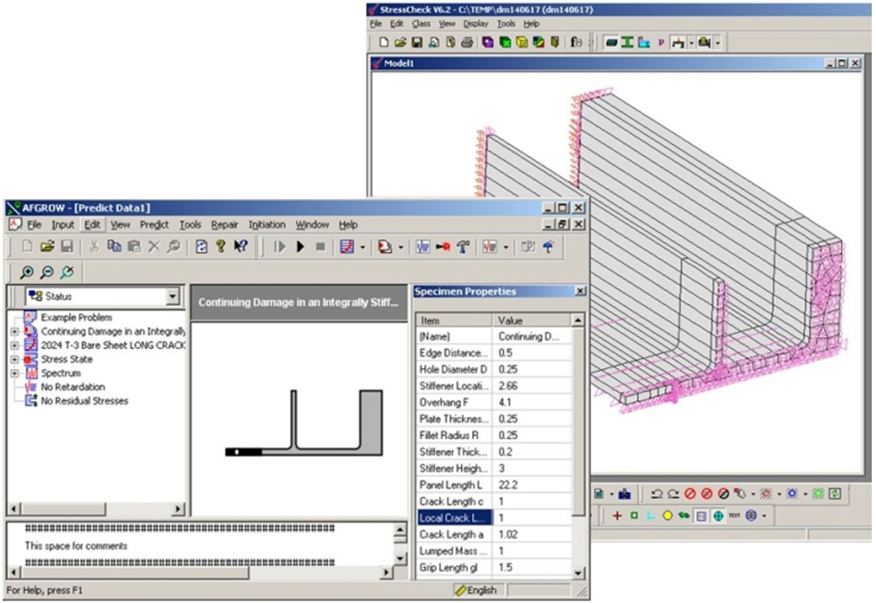Screen dimensions: 876x603
Task: Click the Specimen Properties scroll down arrow
Action: [x=578, y=573]
